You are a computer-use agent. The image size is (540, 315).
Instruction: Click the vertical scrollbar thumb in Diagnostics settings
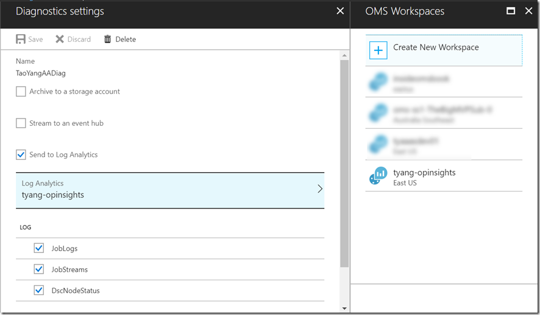coord(344,164)
